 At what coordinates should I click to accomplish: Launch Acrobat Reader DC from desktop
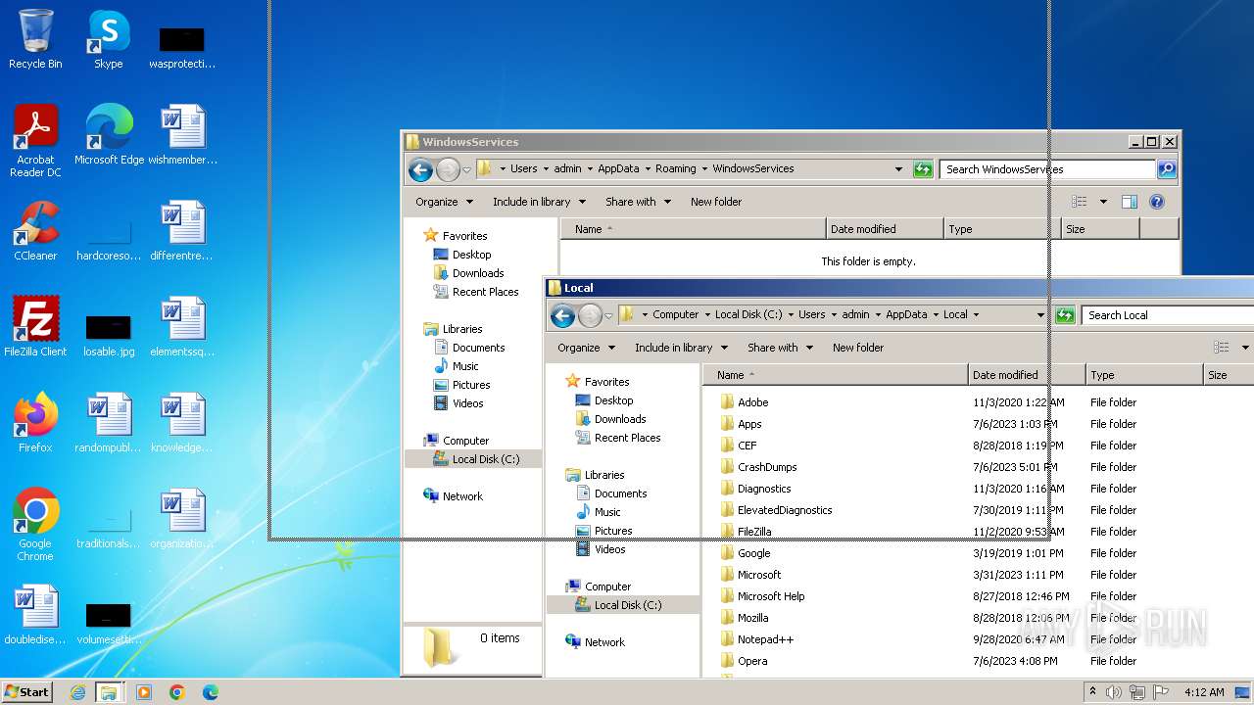click(35, 141)
